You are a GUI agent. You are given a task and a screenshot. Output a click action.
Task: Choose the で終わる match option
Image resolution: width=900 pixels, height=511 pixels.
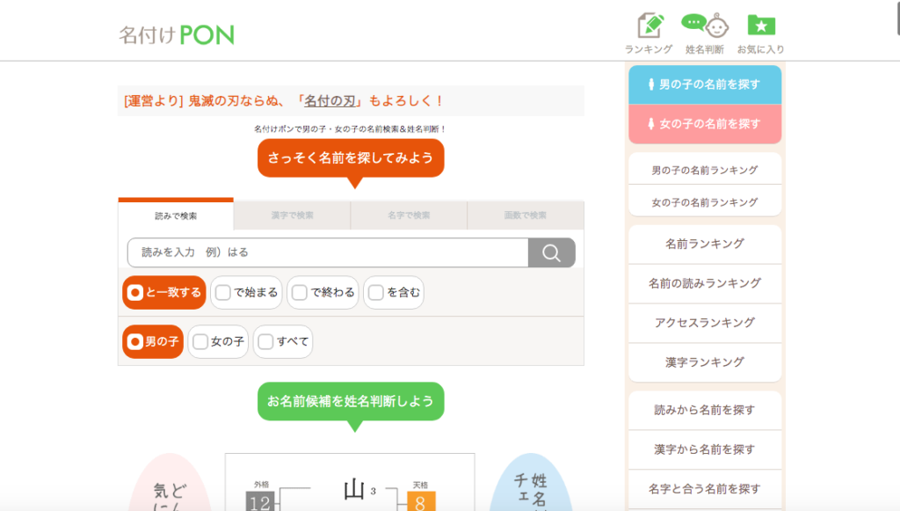pos(323,293)
